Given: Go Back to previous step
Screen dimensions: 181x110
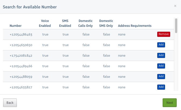Looking at the screenshot, I should (10, 103).
